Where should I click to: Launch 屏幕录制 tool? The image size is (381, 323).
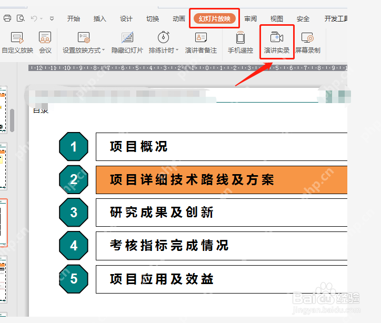[x=308, y=43]
